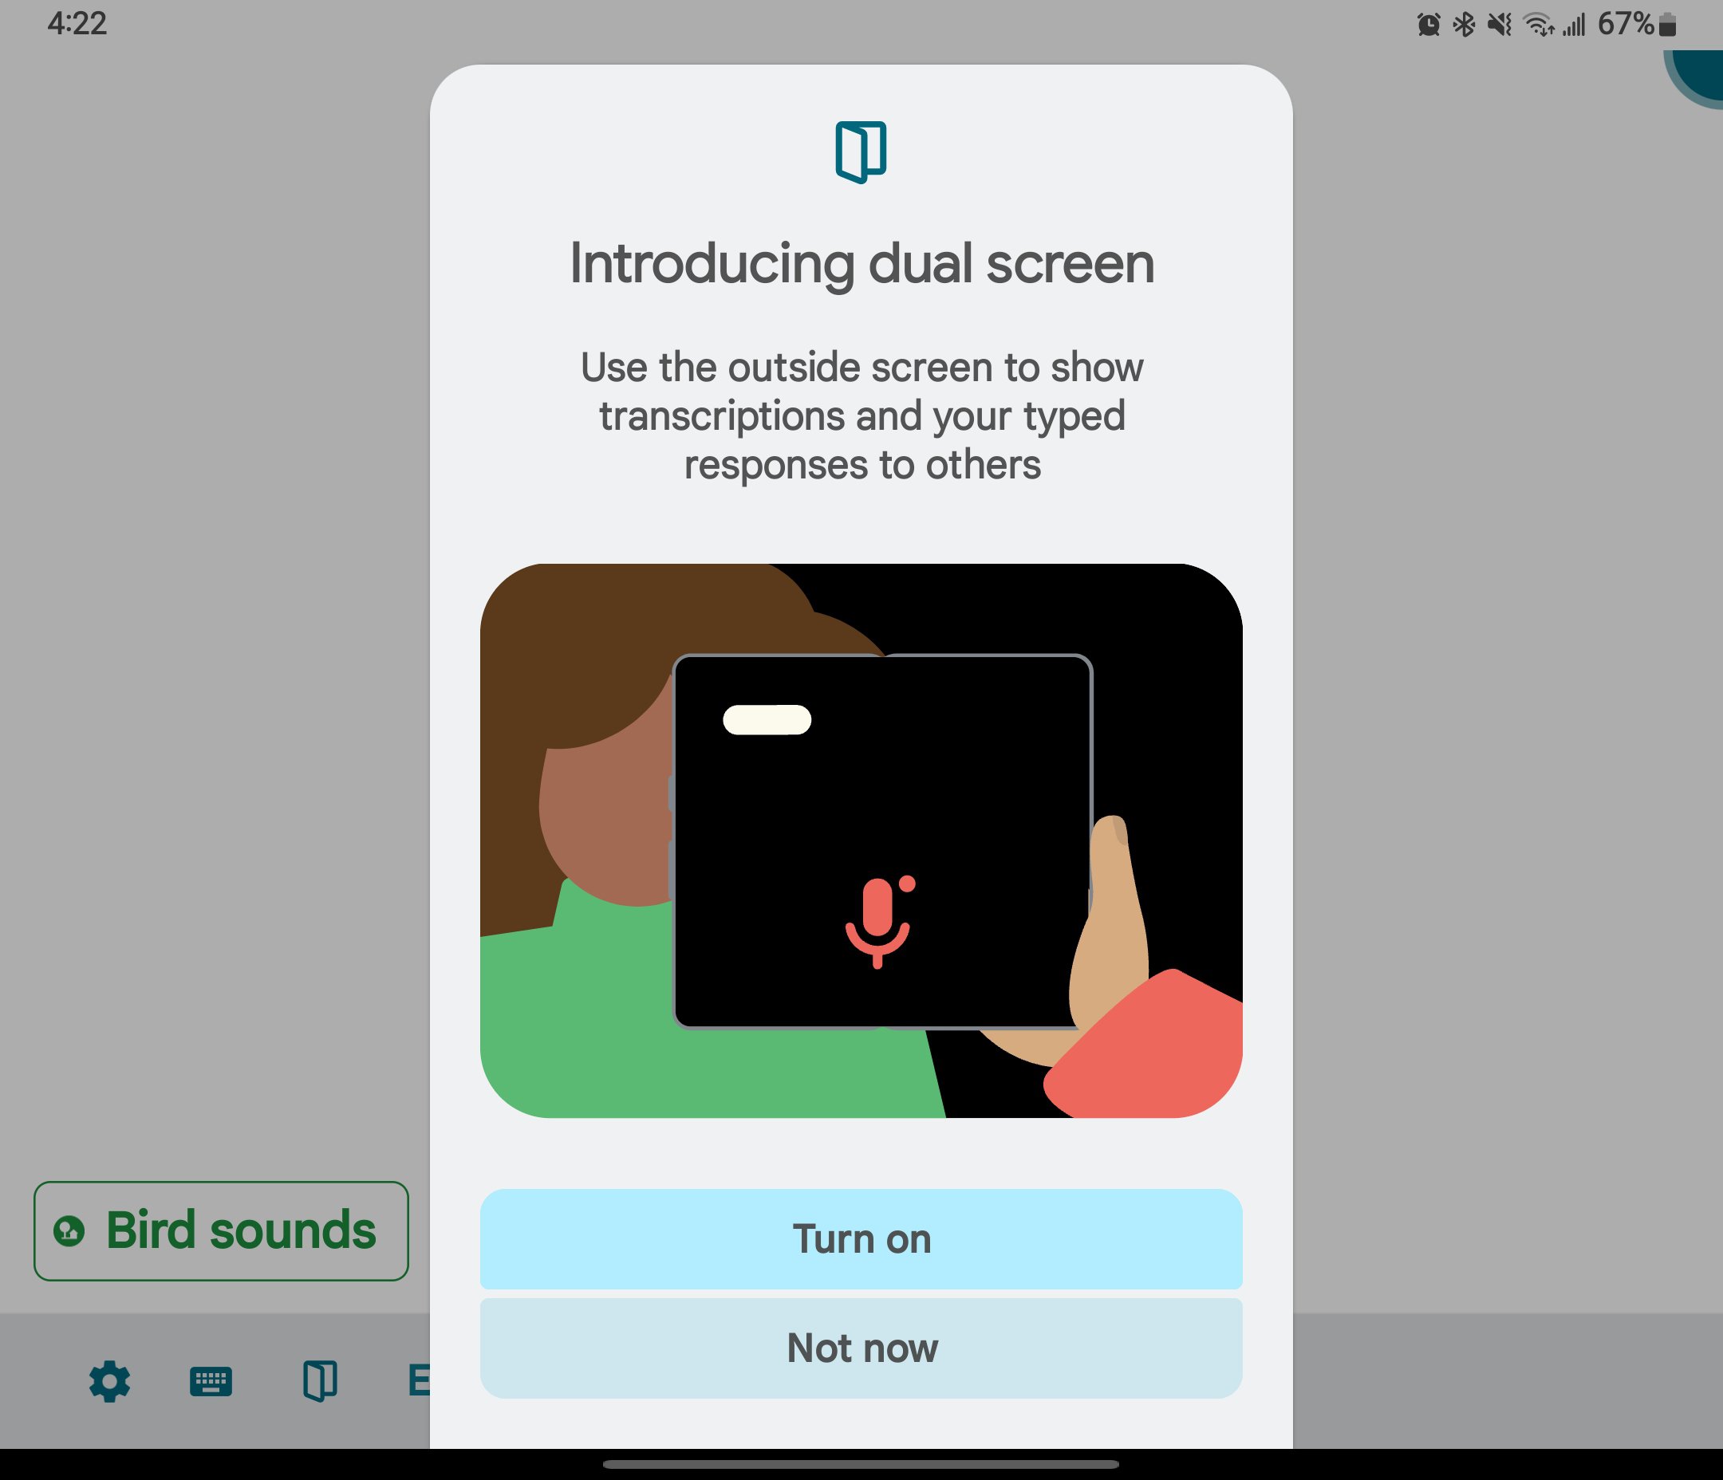The width and height of the screenshot is (1723, 1480).
Task: Dismiss dialog with Not now button
Action: point(861,1345)
